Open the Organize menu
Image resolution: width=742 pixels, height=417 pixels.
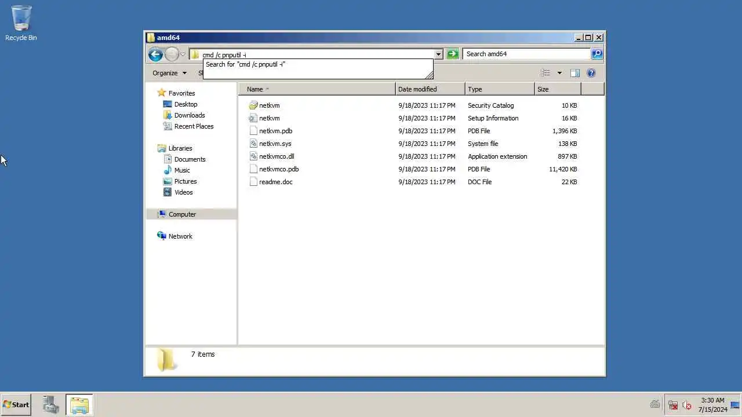coord(169,73)
